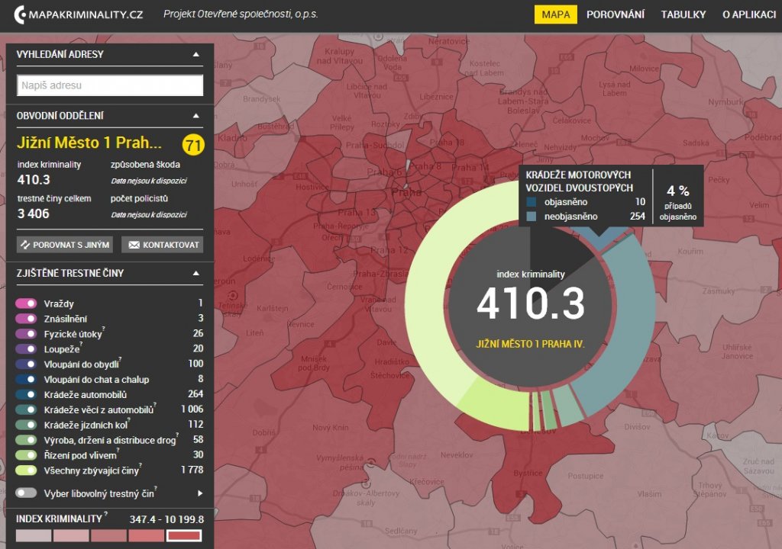The width and height of the screenshot is (782, 549).
Task: Click the INDEX KRIMINALITY legend heading
Action: pos(59,518)
